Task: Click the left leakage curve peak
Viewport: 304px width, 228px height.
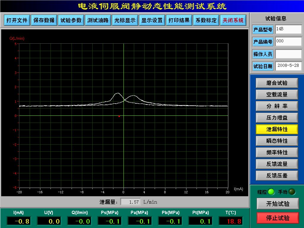Action: click(x=118, y=94)
